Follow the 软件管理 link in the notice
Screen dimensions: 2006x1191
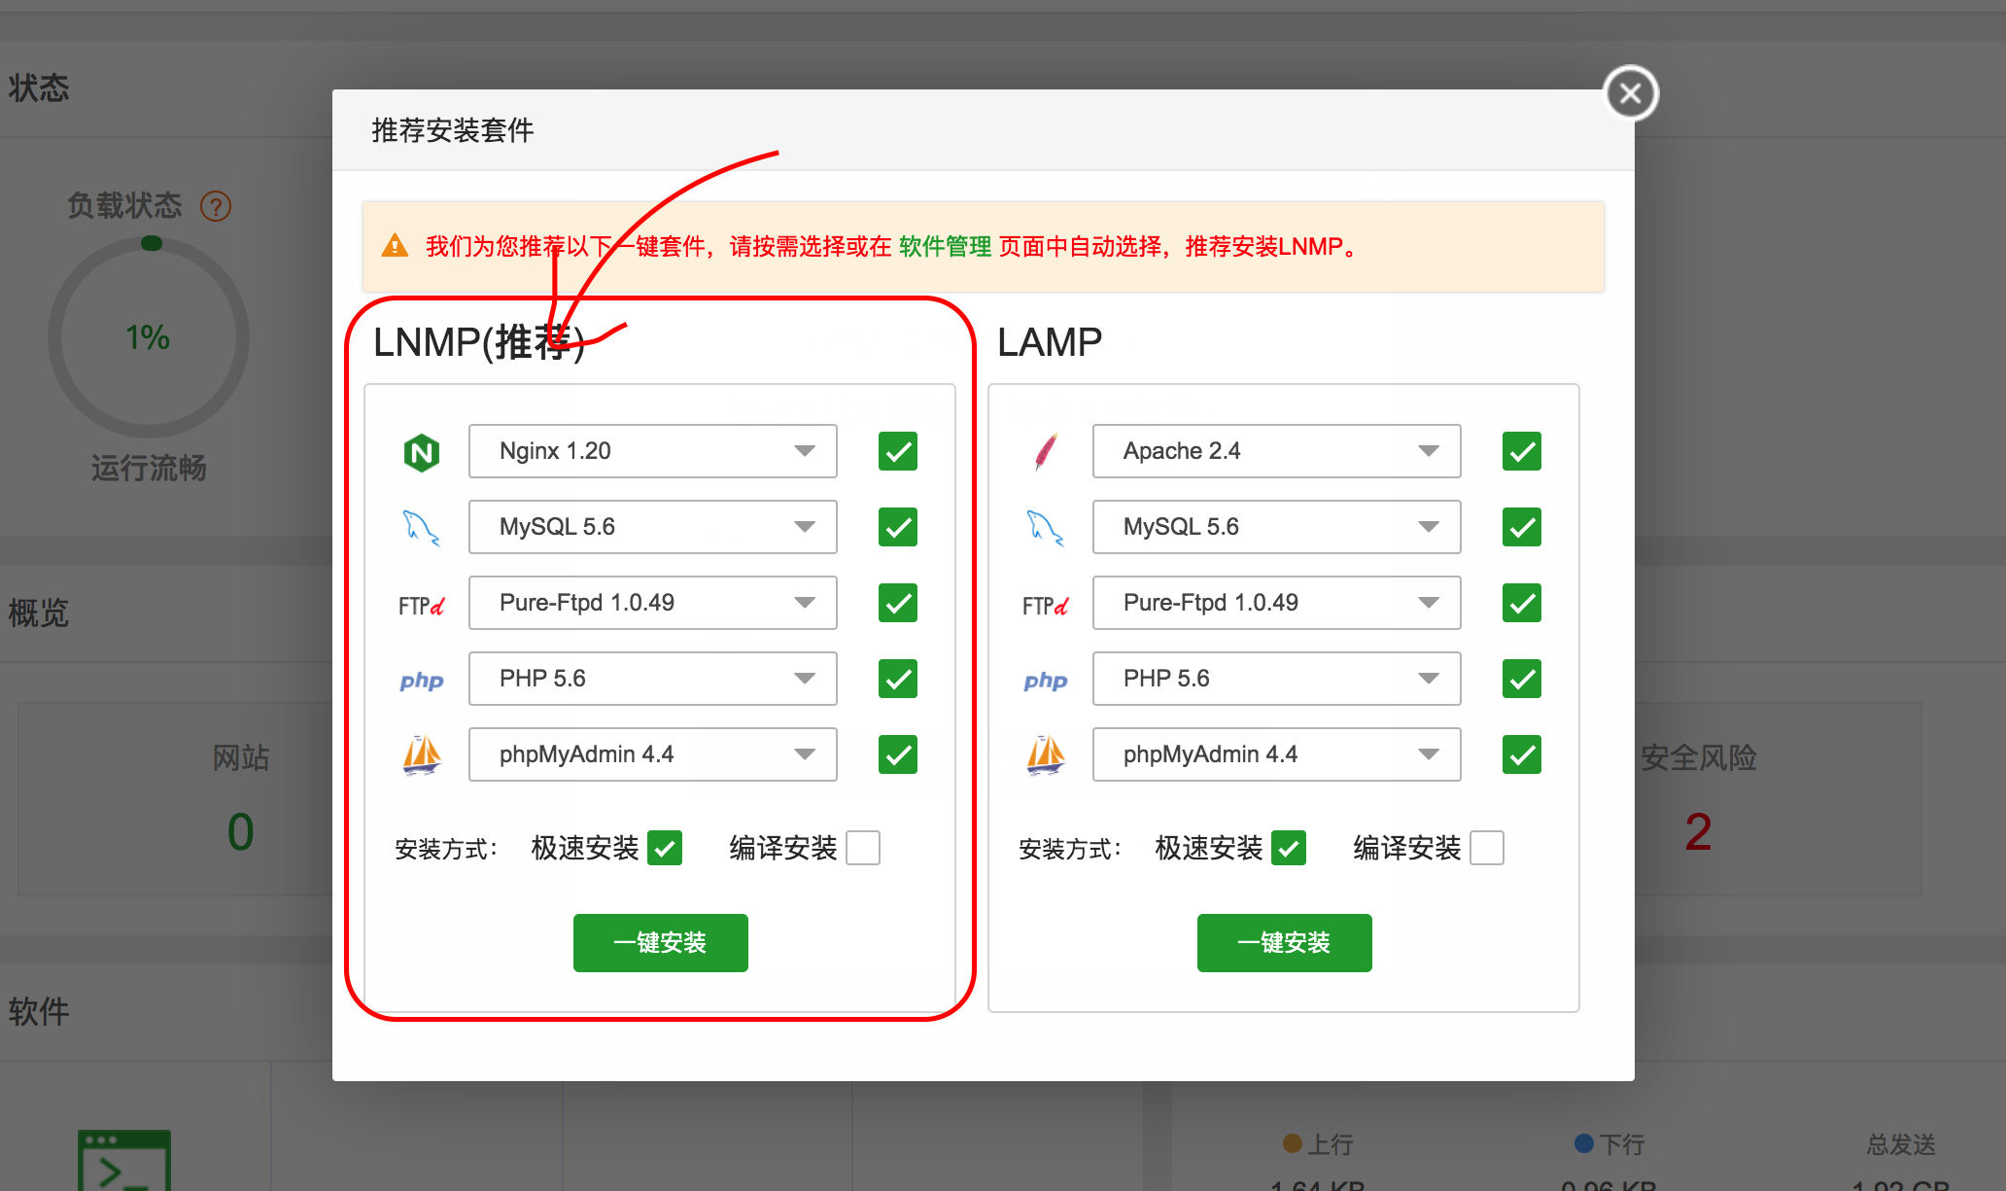click(945, 246)
